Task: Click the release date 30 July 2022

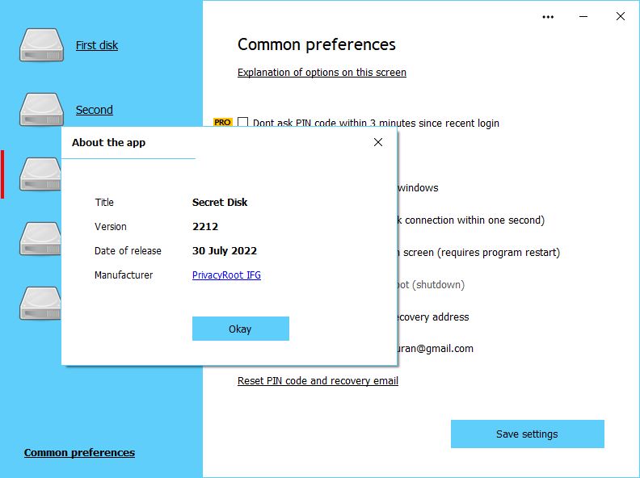Action: [x=225, y=251]
